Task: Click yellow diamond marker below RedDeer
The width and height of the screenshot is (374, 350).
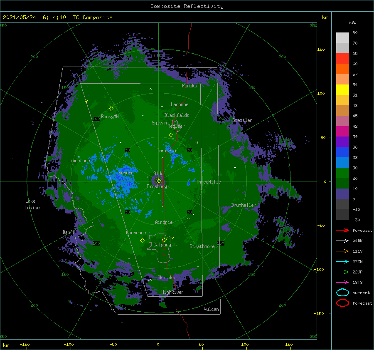Action: coord(171,135)
